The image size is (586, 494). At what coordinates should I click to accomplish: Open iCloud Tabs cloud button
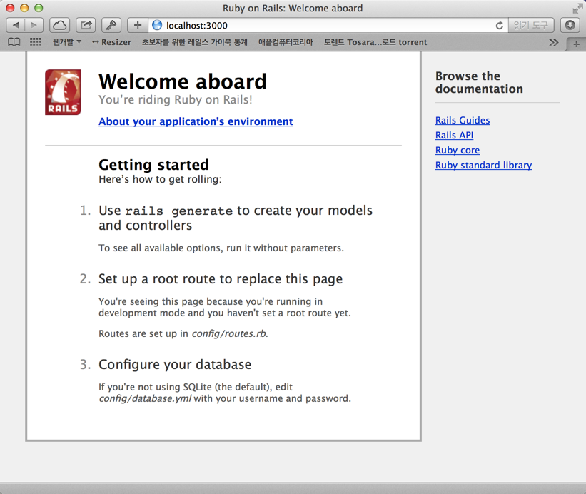click(x=59, y=25)
